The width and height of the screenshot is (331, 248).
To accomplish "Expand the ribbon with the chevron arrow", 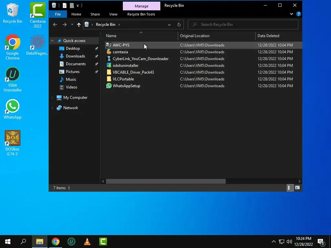I will coord(292,14).
